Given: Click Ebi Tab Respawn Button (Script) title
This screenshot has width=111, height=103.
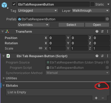Looking at the screenshot, I should [42, 56].
